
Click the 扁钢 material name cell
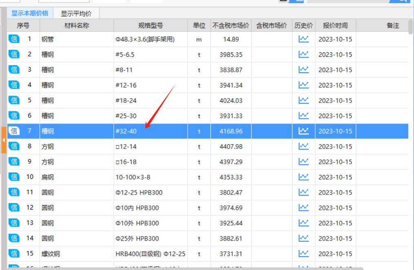[x=77, y=177]
